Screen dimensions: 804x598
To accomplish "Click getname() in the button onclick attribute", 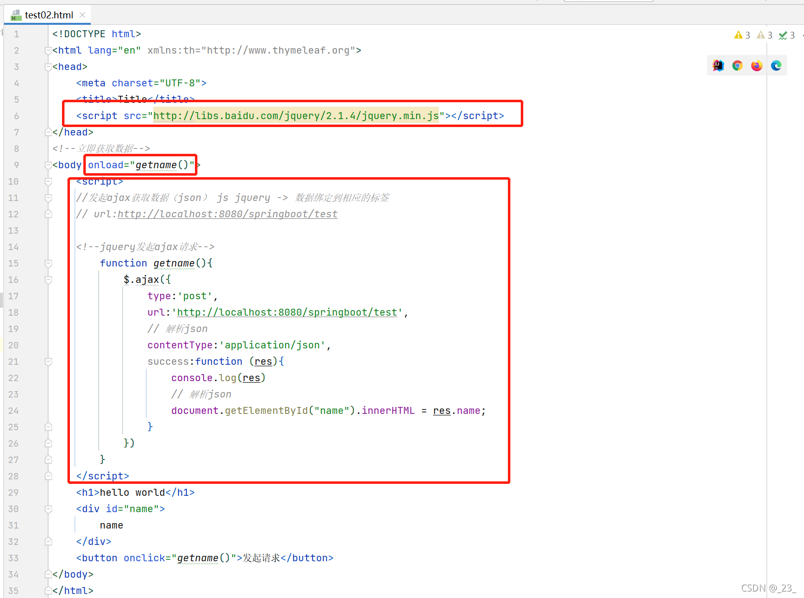I will coord(204,558).
